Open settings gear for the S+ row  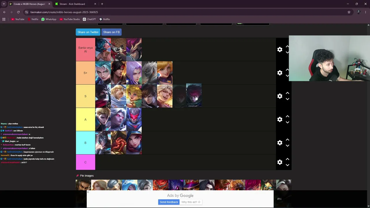tap(280, 73)
